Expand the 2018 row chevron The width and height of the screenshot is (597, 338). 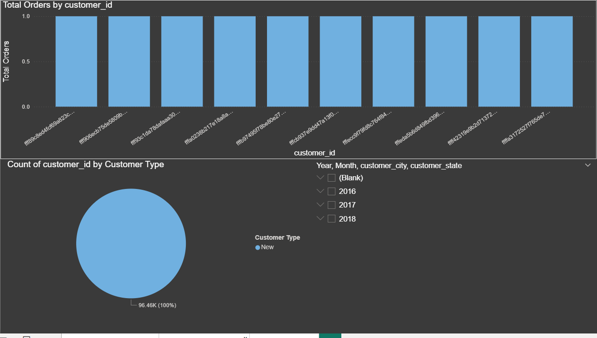pyautogui.click(x=320, y=219)
